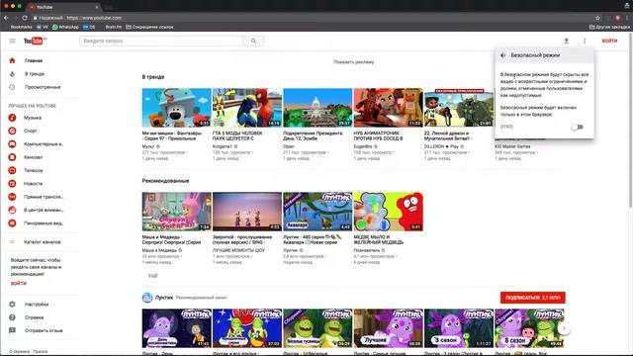Open the Лунтик channel avatar
The image size is (633, 356).
click(x=147, y=298)
